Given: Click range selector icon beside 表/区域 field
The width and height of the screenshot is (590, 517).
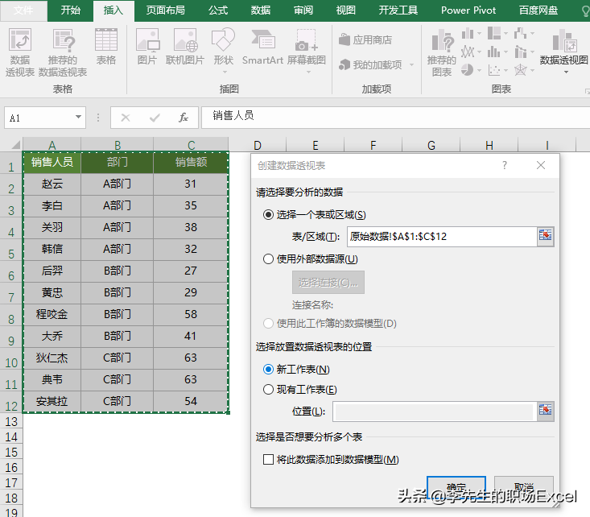Looking at the screenshot, I should (x=546, y=236).
